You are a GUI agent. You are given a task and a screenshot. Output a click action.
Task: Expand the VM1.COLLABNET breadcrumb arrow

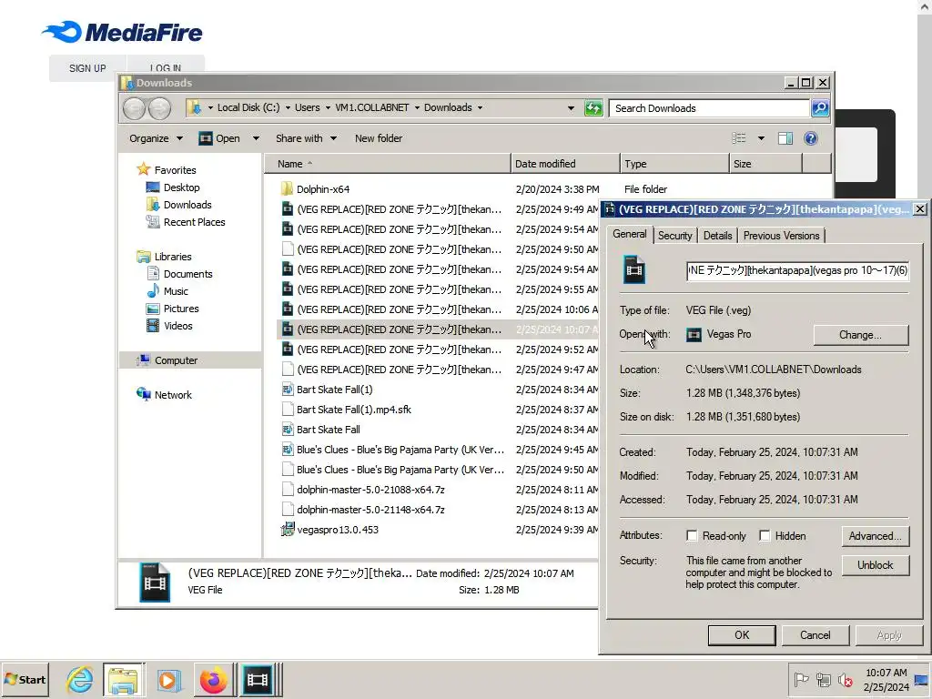click(x=417, y=108)
